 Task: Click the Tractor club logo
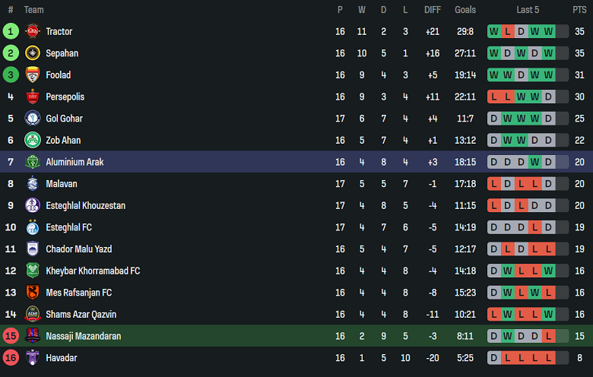tap(32, 31)
